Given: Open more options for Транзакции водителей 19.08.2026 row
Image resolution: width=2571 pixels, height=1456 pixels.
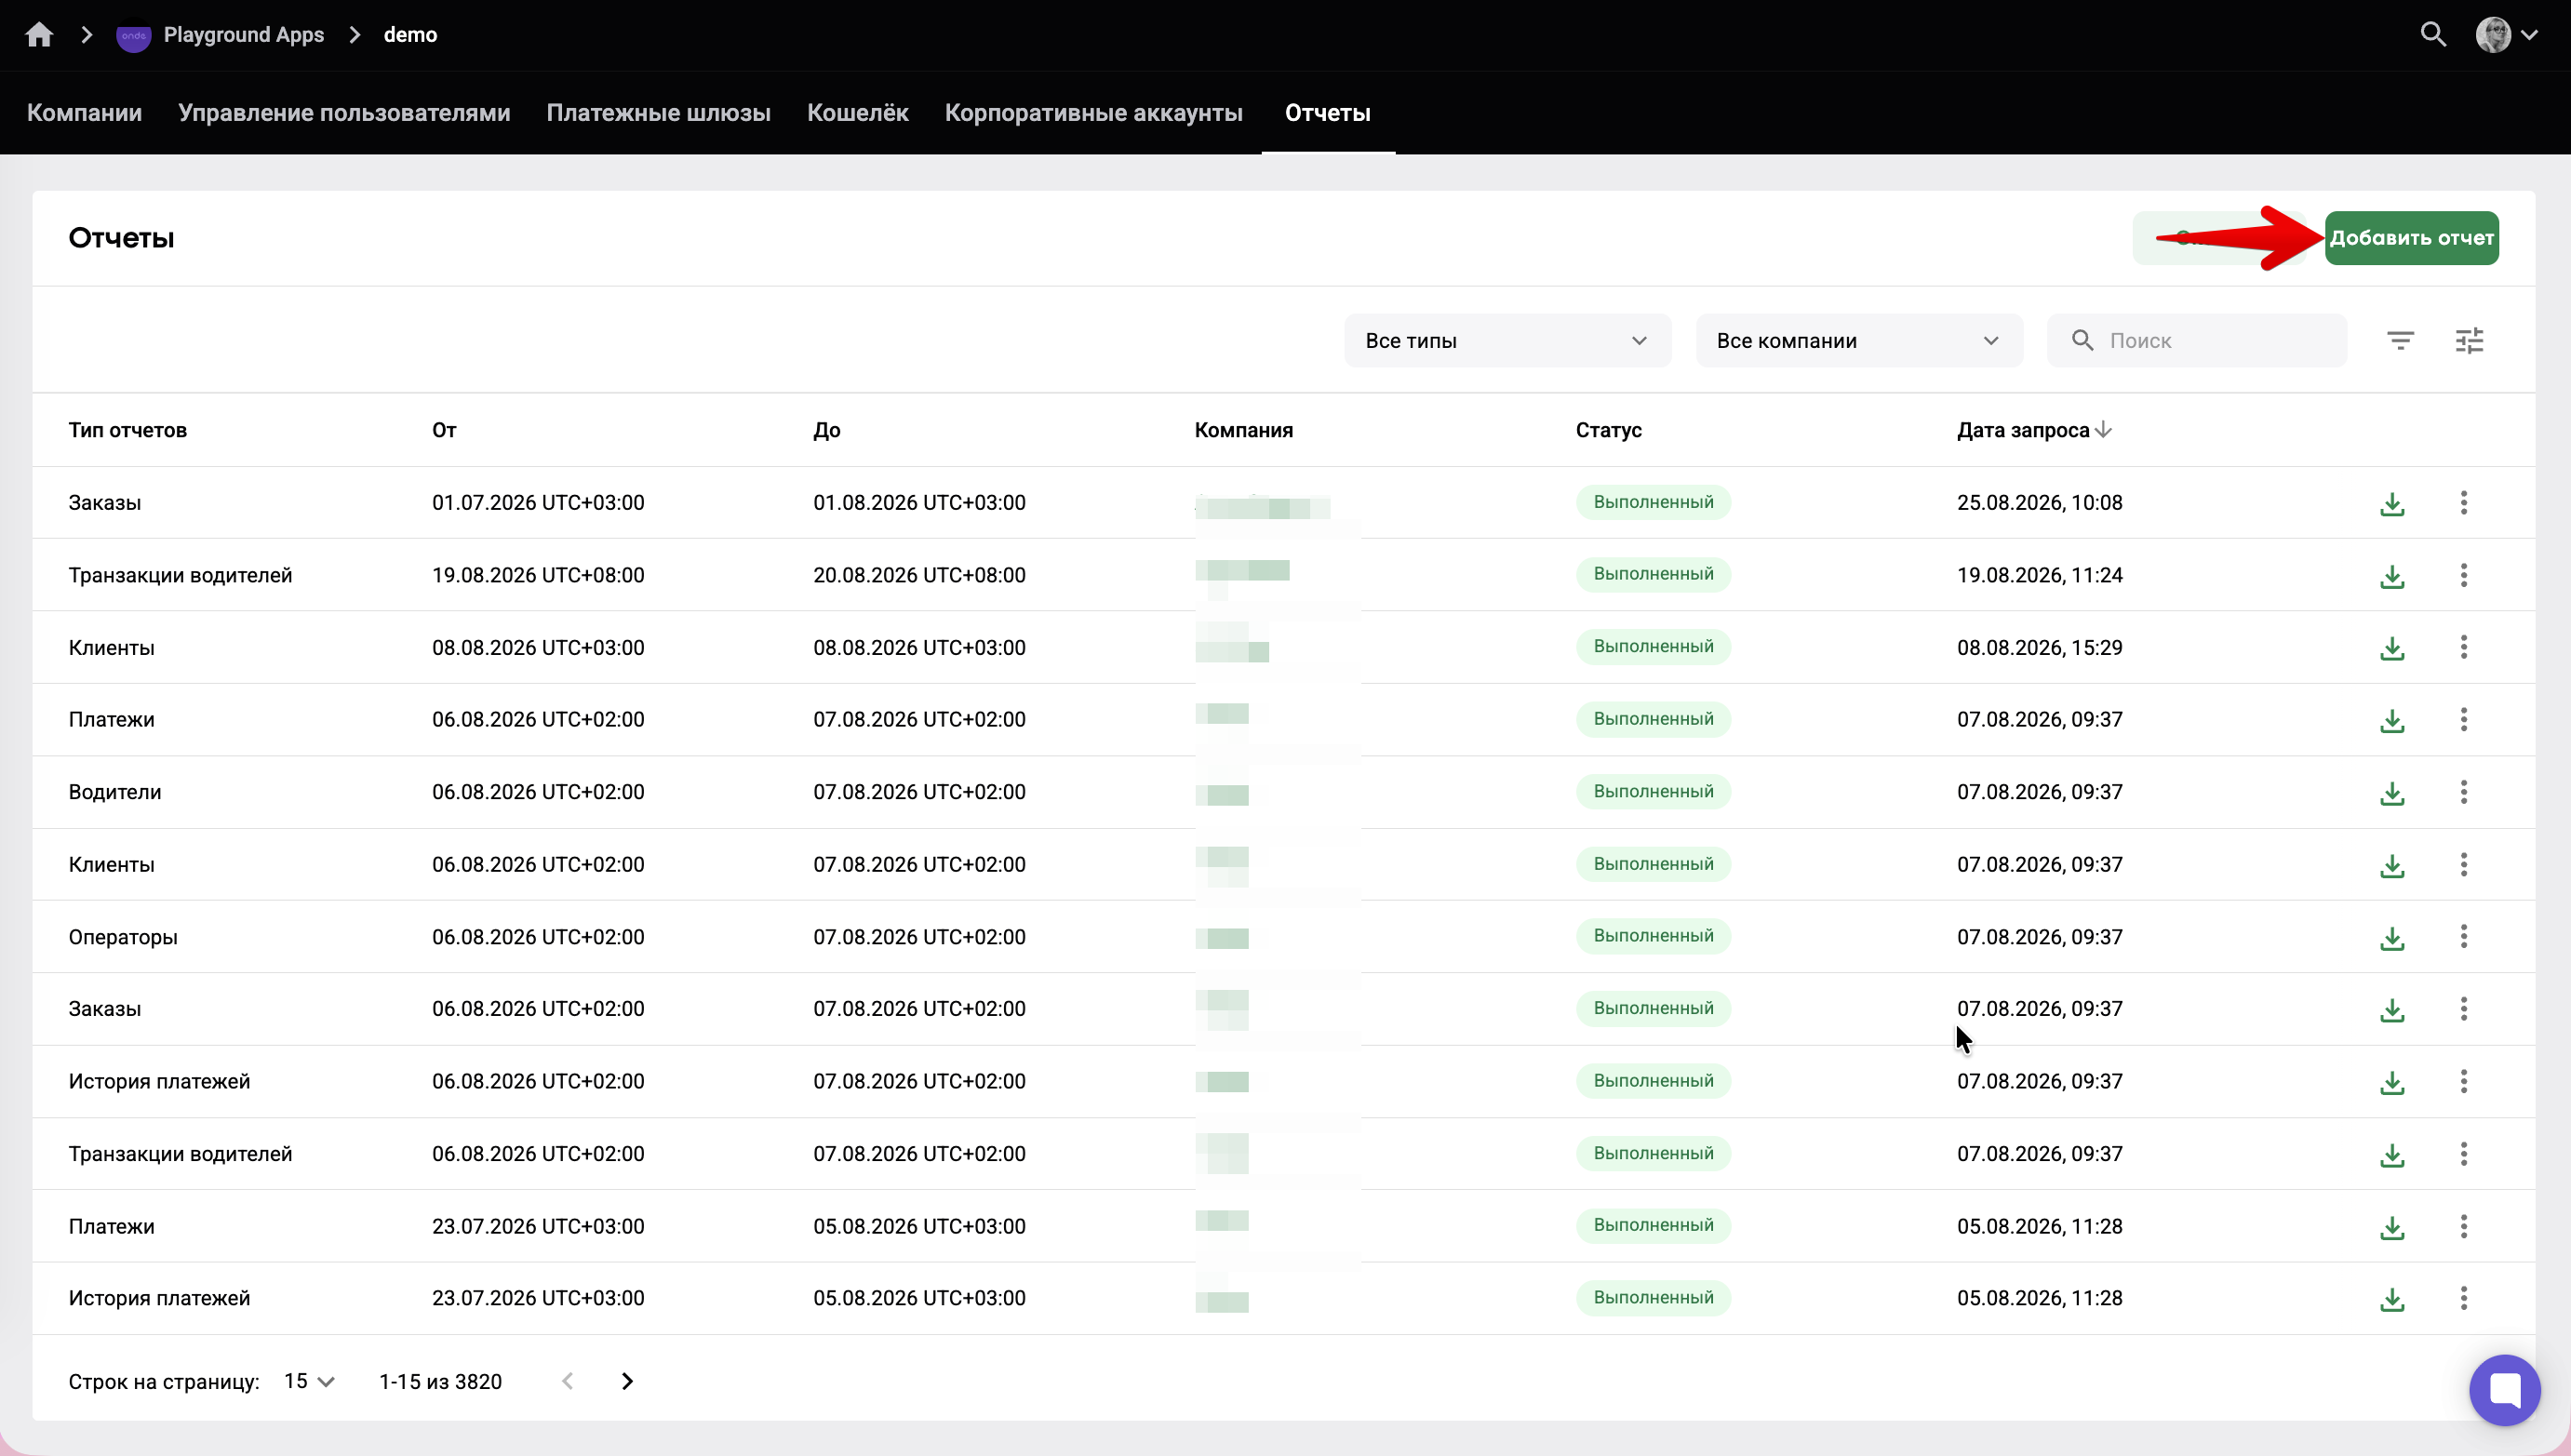Looking at the screenshot, I should pyautogui.click(x=2464, y=575).
